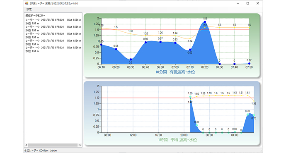
Task: Click the 07:00 label on the upper chart axis
Action: tap(175, 67)
